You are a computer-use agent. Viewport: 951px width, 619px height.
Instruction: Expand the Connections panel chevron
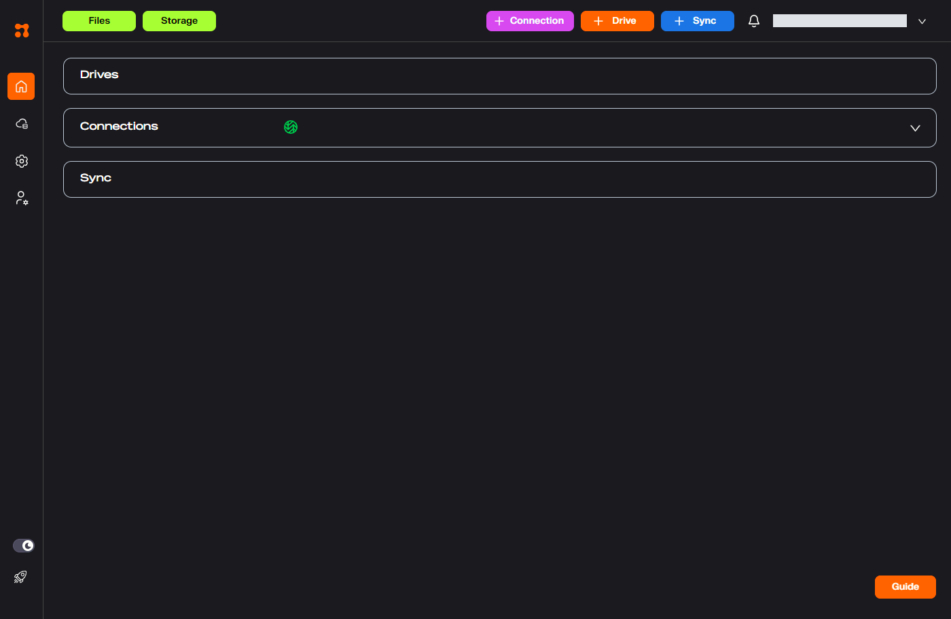[x=915, y=128]
